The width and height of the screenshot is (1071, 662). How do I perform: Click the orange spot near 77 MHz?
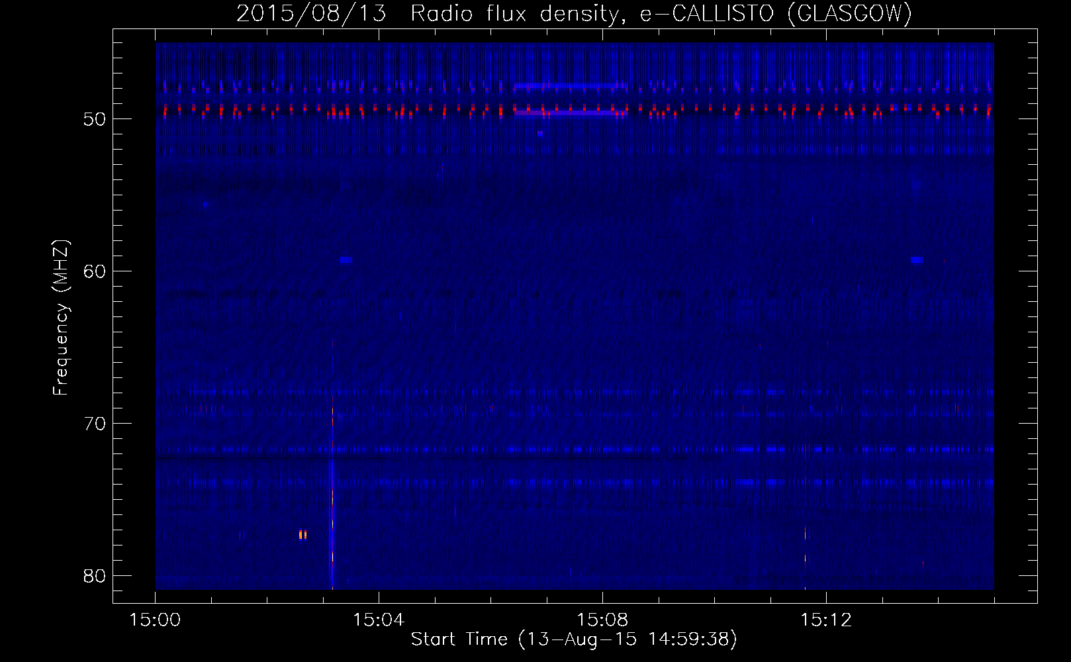pyautogui.click(x=303, y=534)
